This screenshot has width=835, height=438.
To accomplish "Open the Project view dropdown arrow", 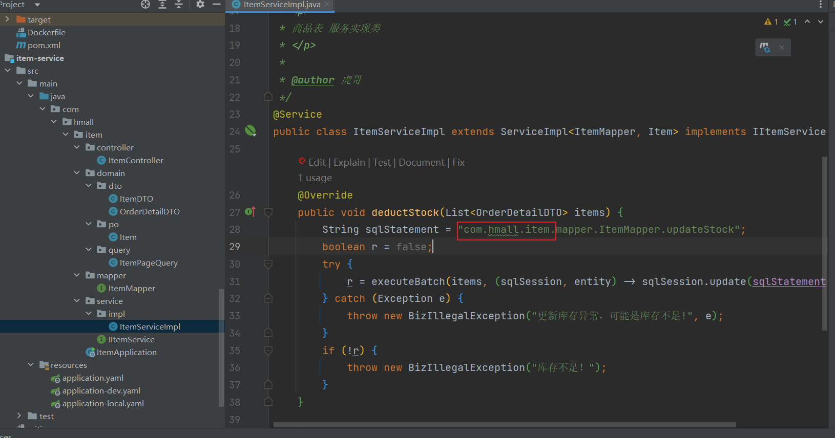I will (x=37, y=5).
